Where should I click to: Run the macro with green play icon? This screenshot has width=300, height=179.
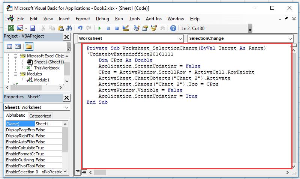click(99, 29)
